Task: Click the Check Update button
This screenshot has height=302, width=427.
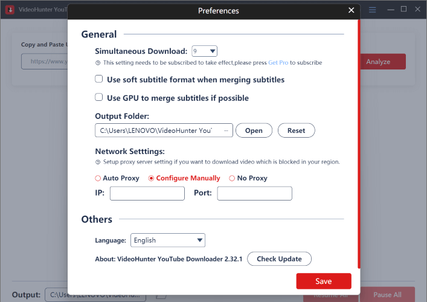Action: point(279,259)
